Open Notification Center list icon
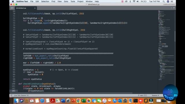The width and height of the screenshot is (185, 104). [172, 1]
